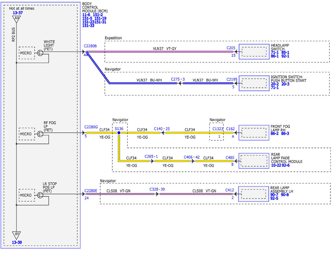Image resolution: width=332 pixels, height=256 pixels.
Task: Click BCM reference link 151-19
Action: click(100, 18)
